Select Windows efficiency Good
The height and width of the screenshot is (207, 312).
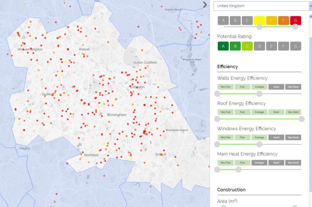coord(276,137)
